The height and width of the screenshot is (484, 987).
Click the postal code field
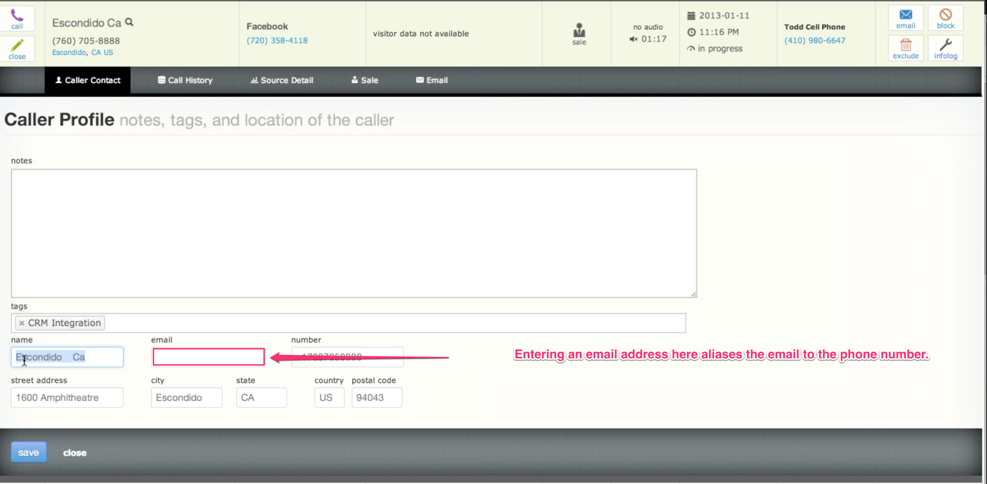pyautogui.click(x=376, y=397)
